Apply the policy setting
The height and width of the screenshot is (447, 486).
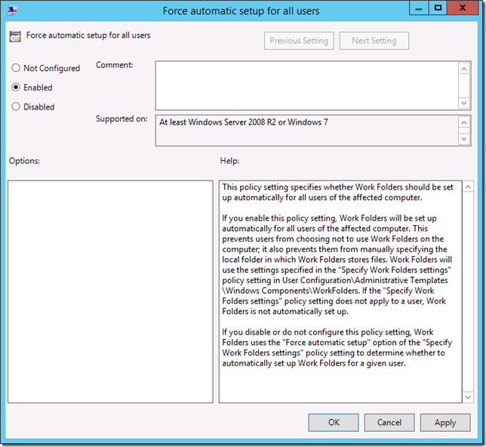[x=445, y=423]
